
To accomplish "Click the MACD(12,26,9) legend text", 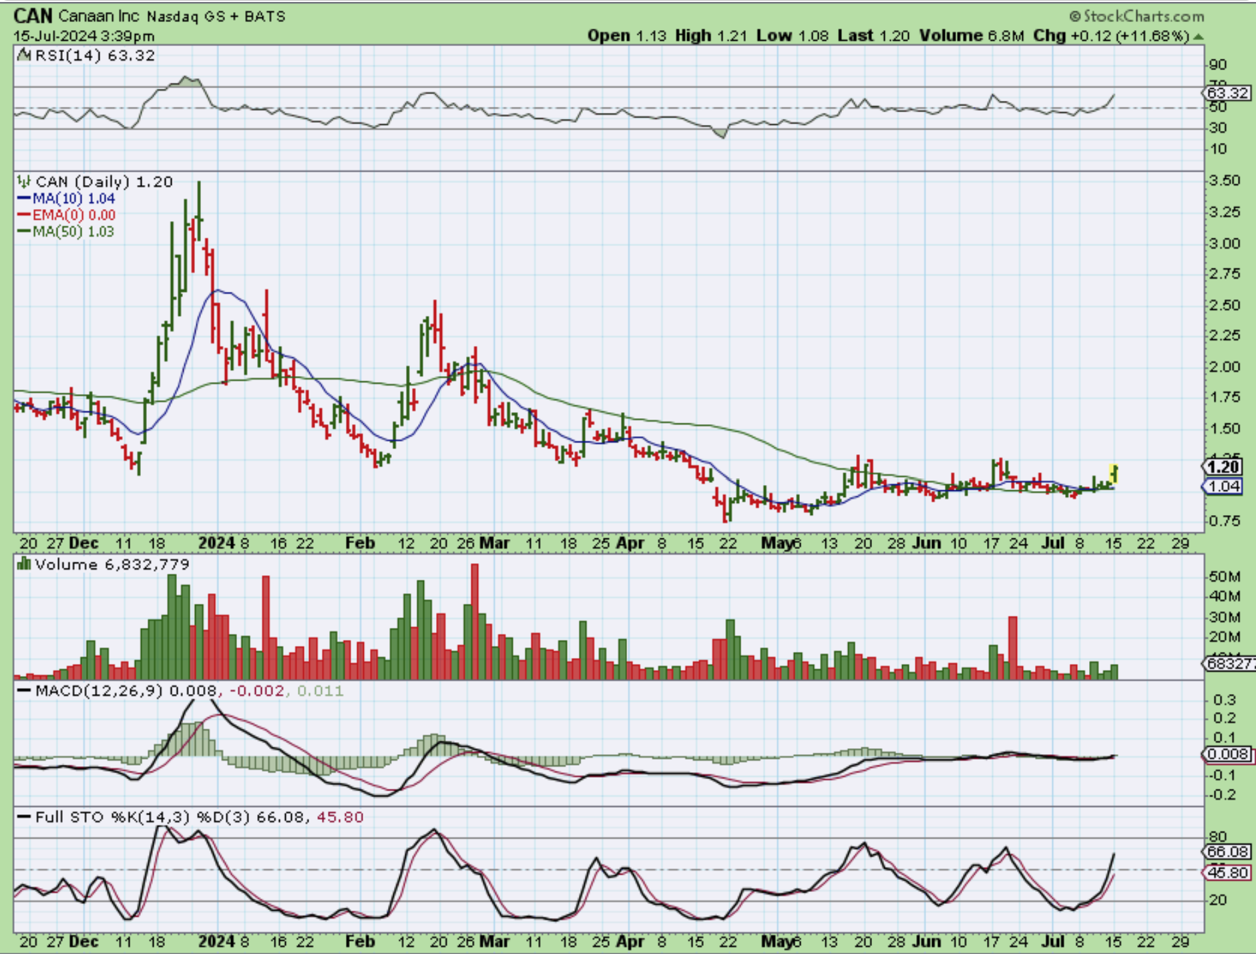I will click(99, 690).
